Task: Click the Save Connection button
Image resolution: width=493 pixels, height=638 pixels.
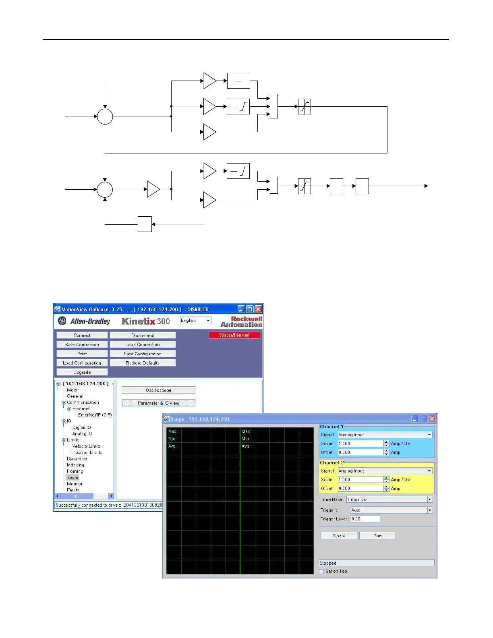Action: coord(82,344)
